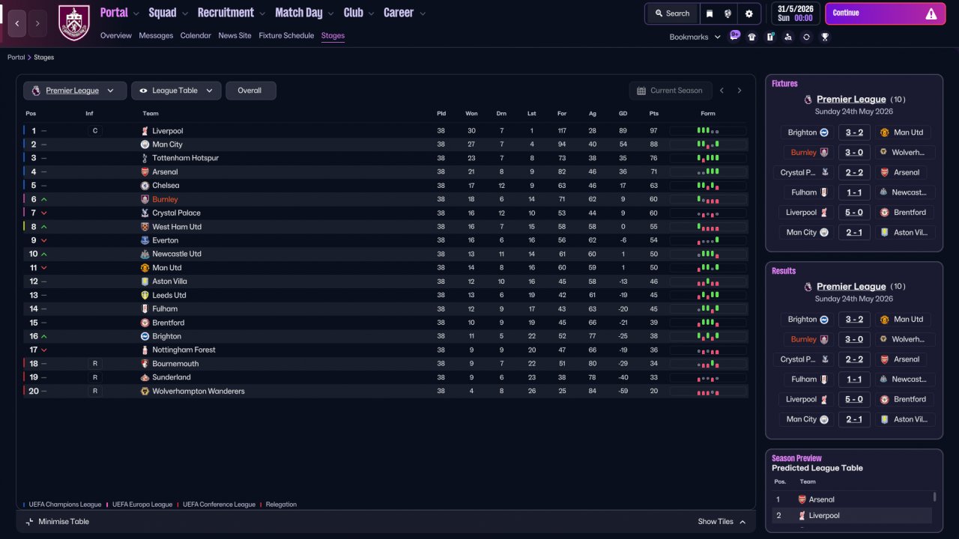This screenshot has height=539, width=959.
Task: Click the Pts column header
Action: (653, 114)
